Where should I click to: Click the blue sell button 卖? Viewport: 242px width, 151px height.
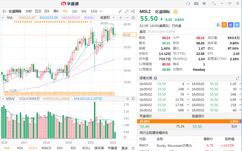pyautogui.click(x=230, y=25)
